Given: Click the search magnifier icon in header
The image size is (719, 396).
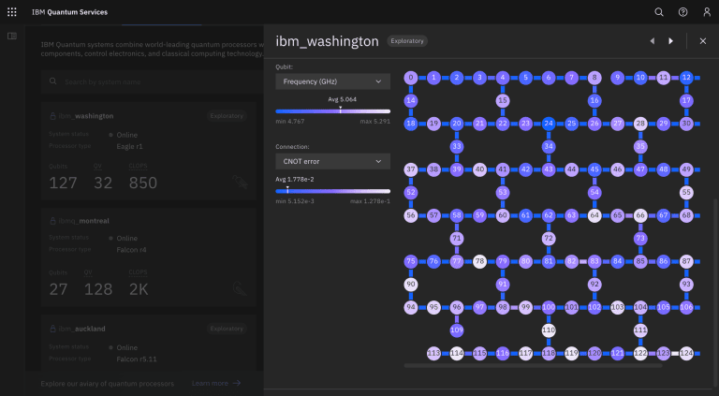Looking at the screenshot, I should 659,12.
